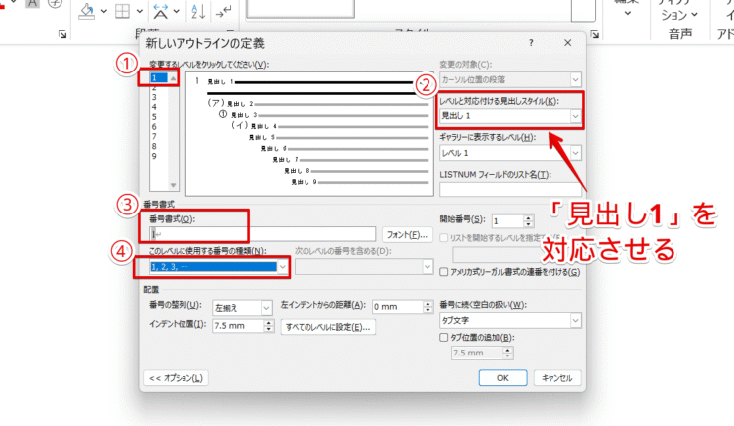Select level 1 in the level list
The height and width of the screenshot is (426, 734).
point(159,77)
